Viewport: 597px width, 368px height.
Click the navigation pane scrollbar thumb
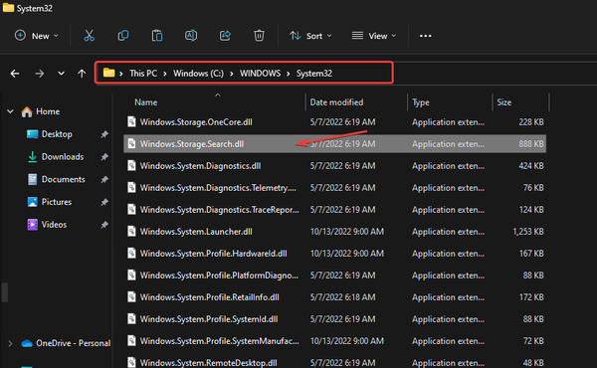5,292
